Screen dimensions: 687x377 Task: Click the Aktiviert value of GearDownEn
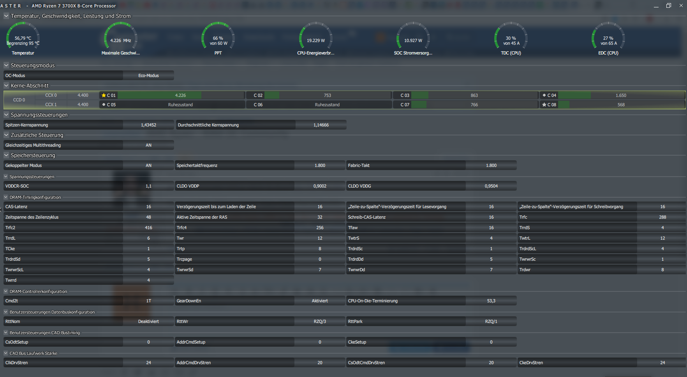(x=320, y=301)
